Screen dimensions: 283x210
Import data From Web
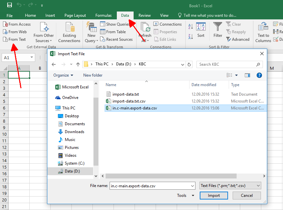pyautogui.click(x=15, y=32)
